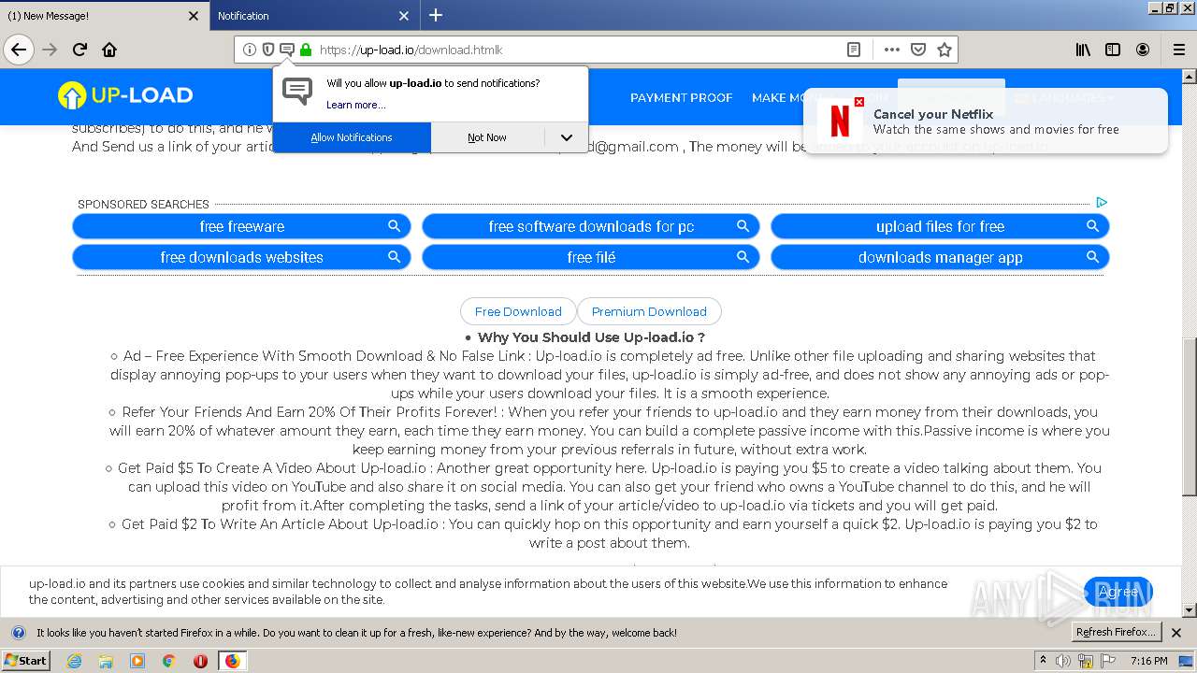The height and width of the screenshot is (673, 1197).
Task: Open "free downloads websites" sponsored search
Action: tap(241, 257)
